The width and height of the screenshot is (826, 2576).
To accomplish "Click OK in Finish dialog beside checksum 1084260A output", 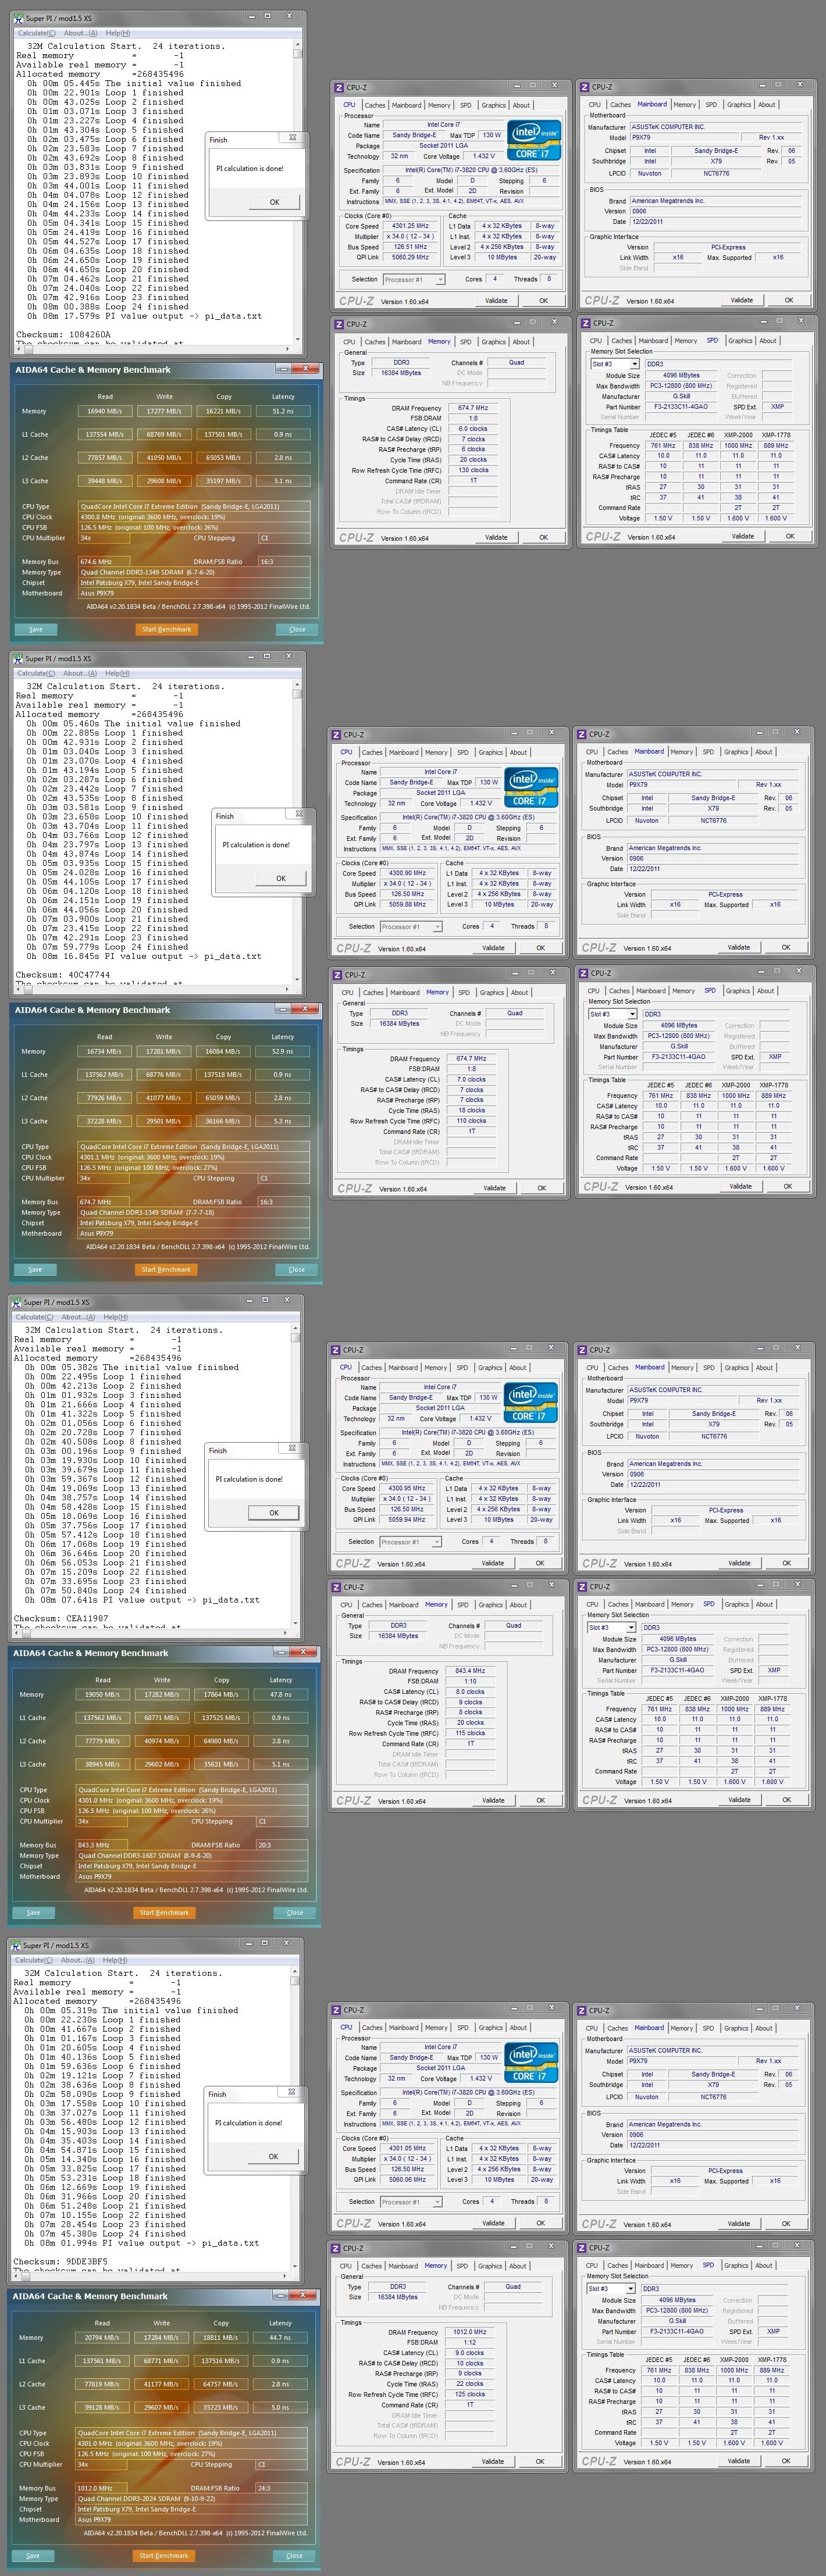I will pos(275,202).
